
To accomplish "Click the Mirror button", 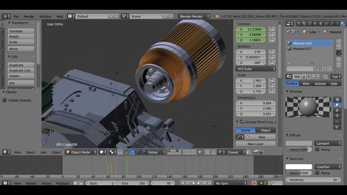I will (21, 49).
